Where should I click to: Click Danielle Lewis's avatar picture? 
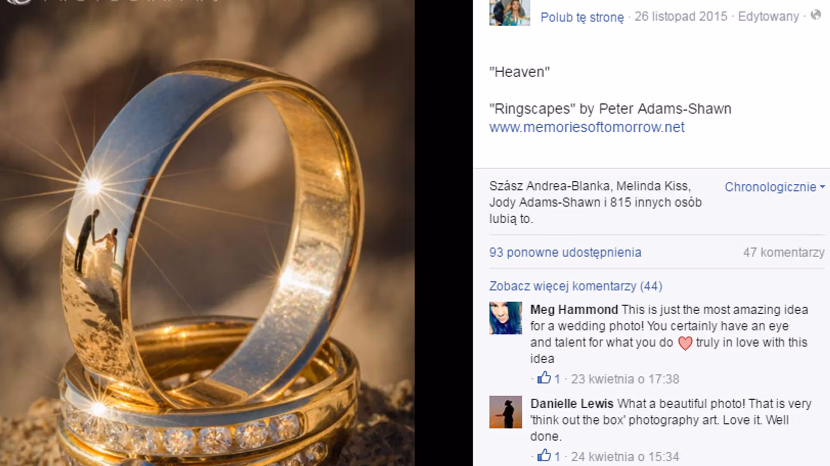[505, 412]
